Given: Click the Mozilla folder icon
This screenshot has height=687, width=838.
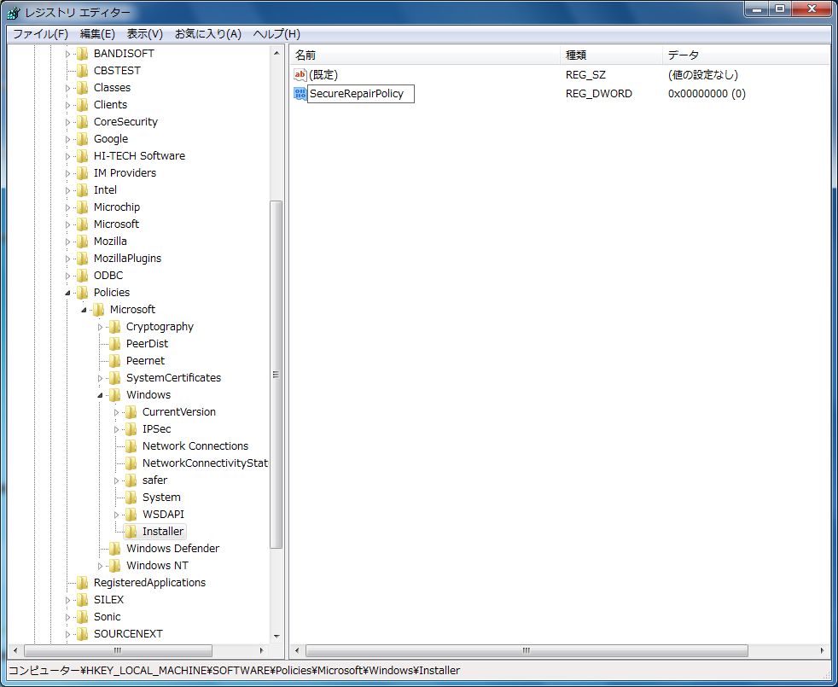Looking at the screenshot, I should click(82, 242).
